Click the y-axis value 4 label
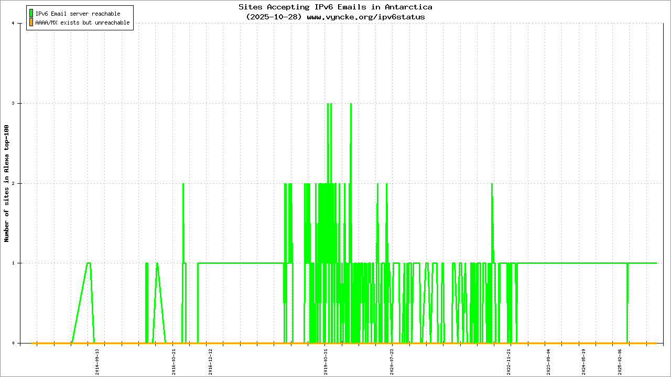 pyautogui.click(x=19, y=23)
